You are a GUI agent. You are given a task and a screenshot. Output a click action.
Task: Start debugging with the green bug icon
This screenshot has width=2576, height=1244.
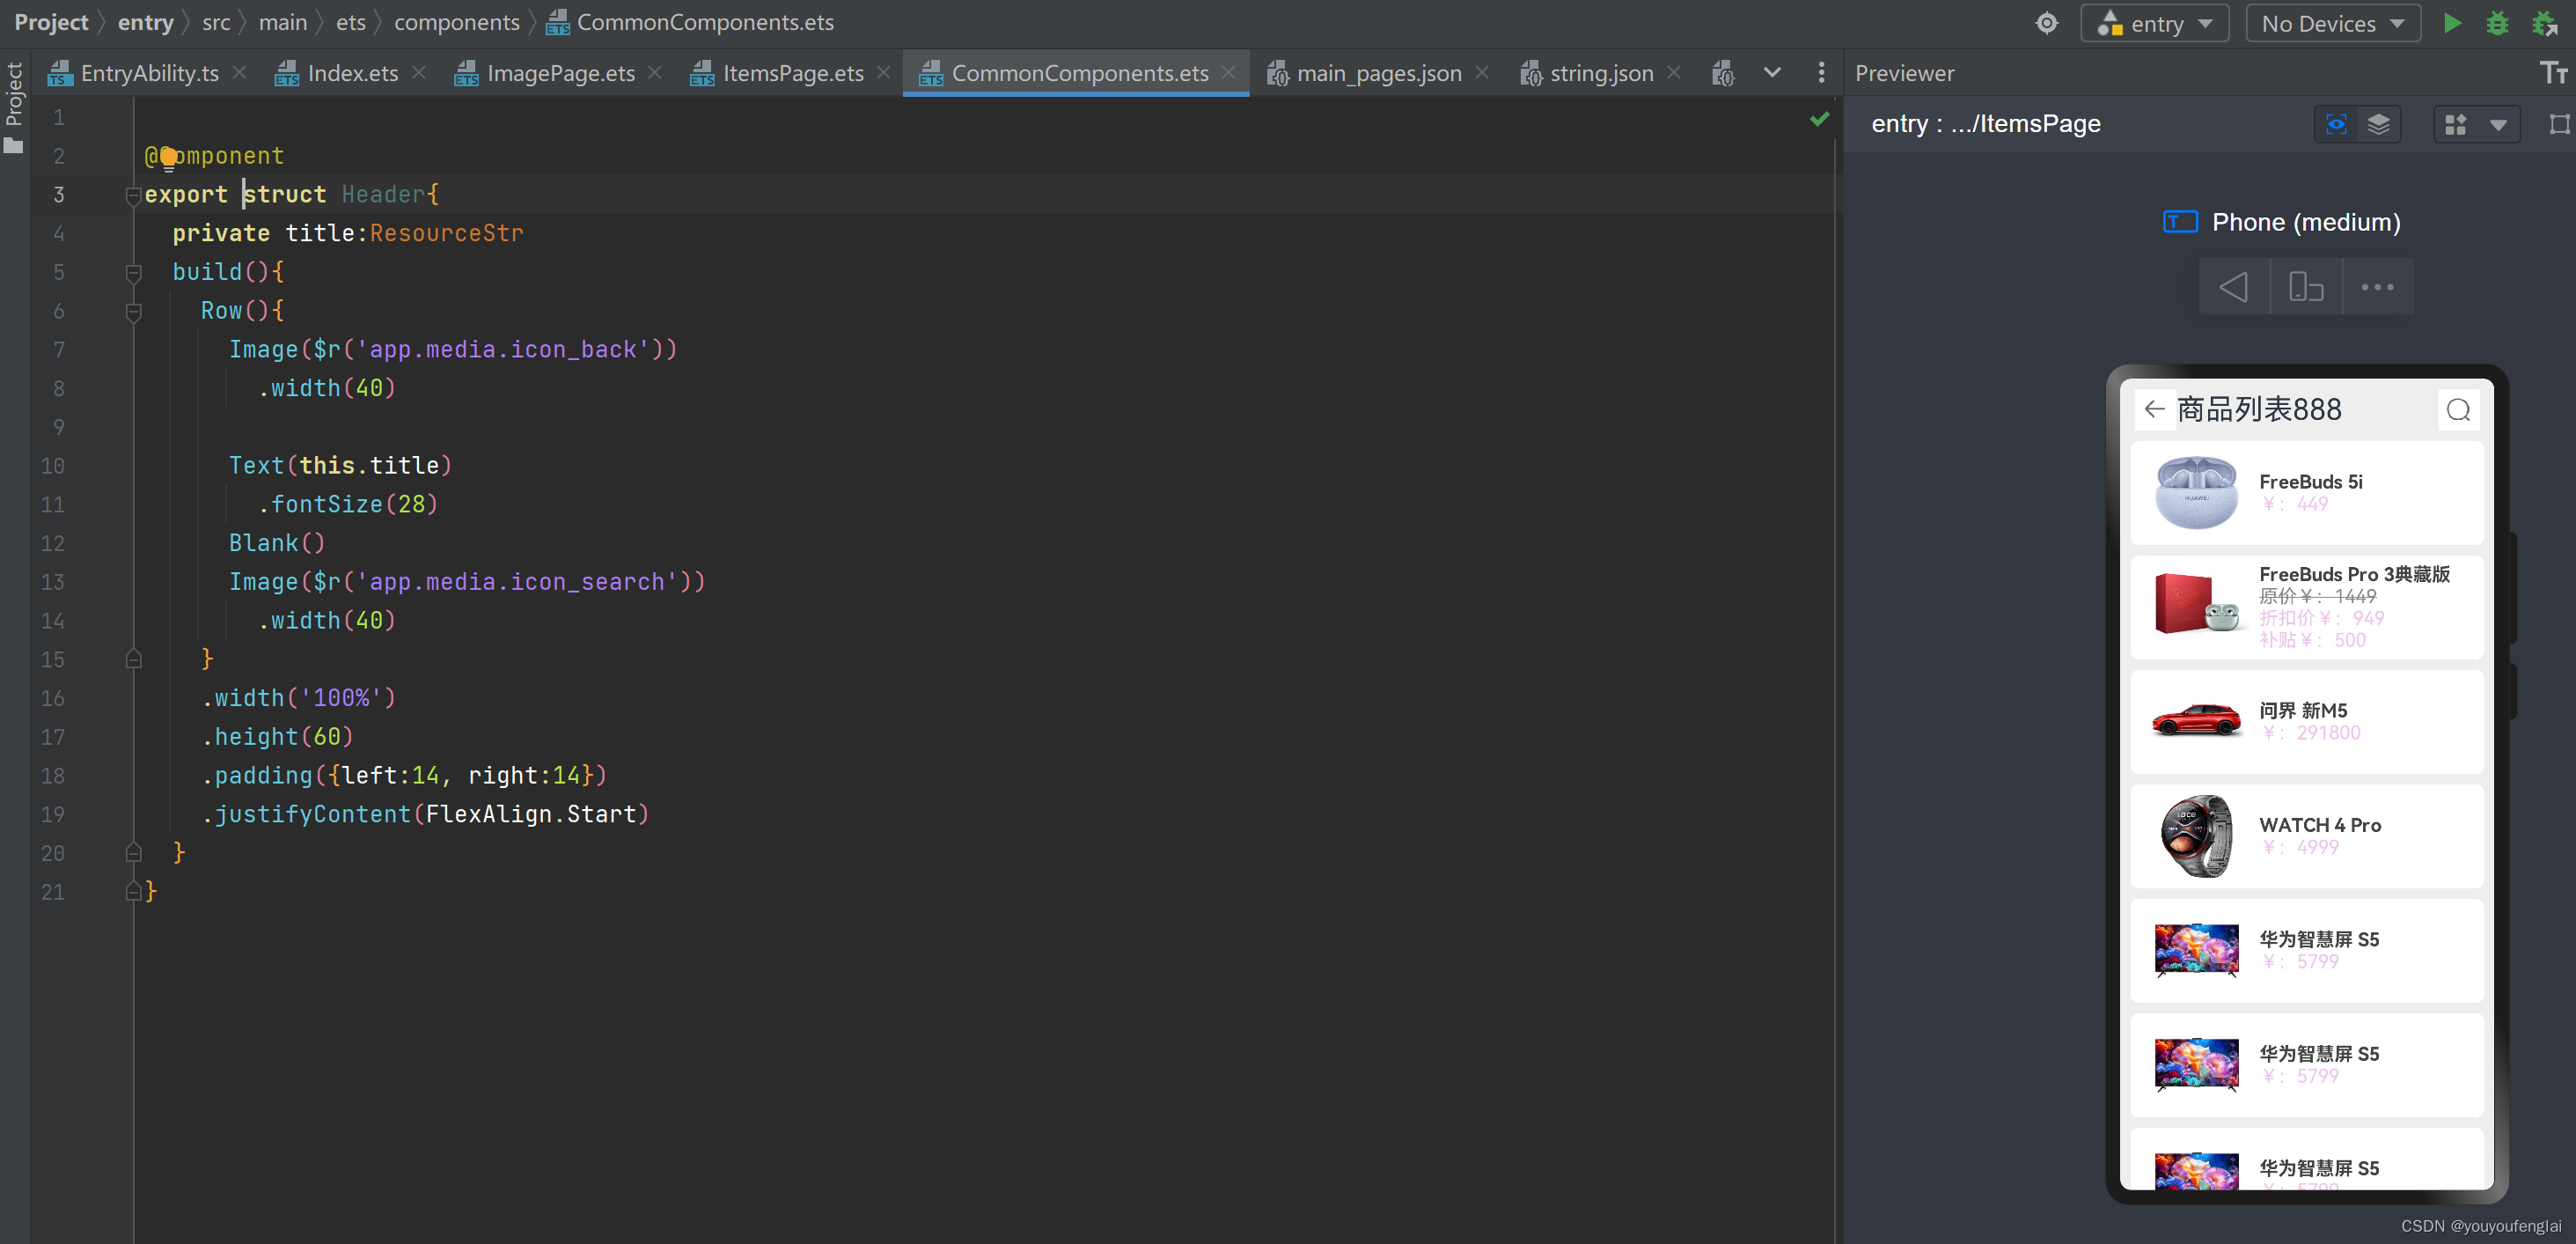point(2498,23)
